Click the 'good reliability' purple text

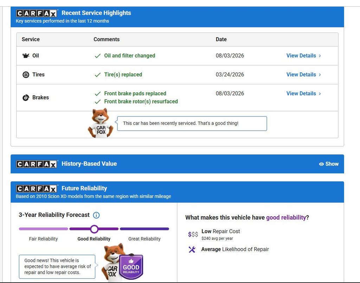pyautogui.click(x=286, y=217)
